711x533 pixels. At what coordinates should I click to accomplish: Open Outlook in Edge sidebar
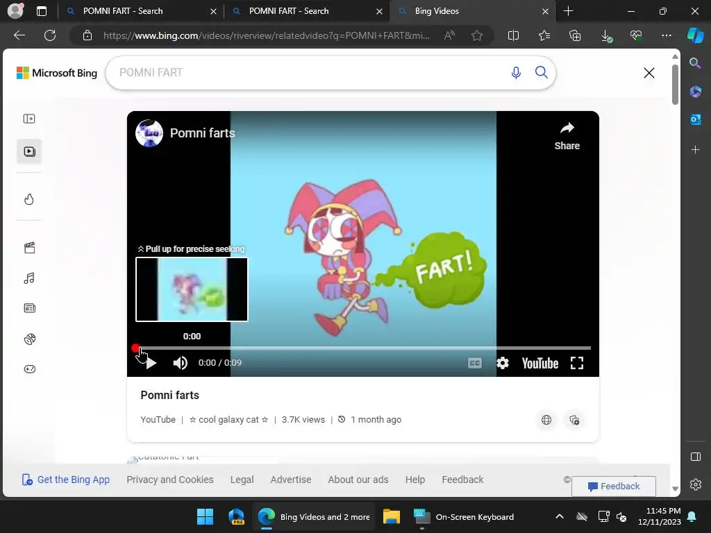coord(695,119)
